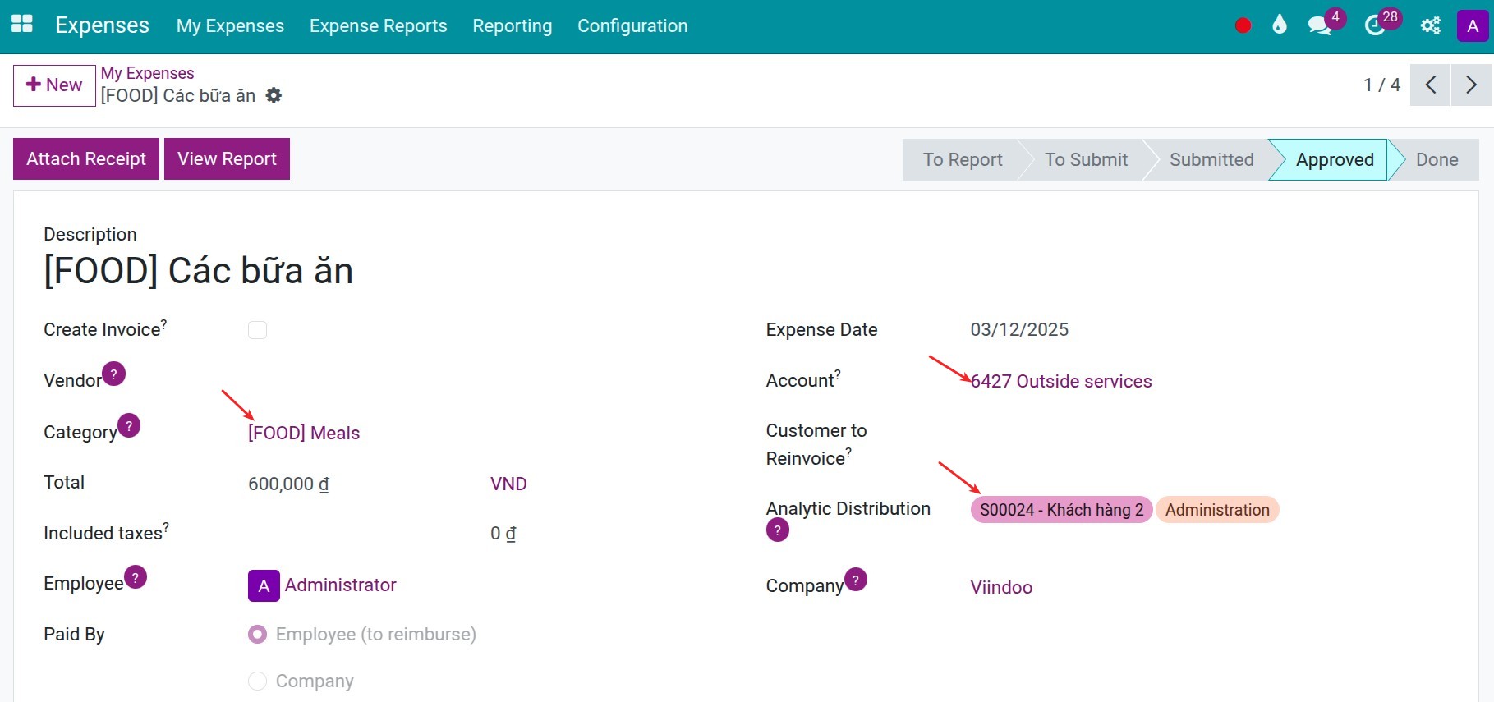Screen dimensions: 1494x702
Task: Show help tooltip for Vendor field
Action: [114, 374]
